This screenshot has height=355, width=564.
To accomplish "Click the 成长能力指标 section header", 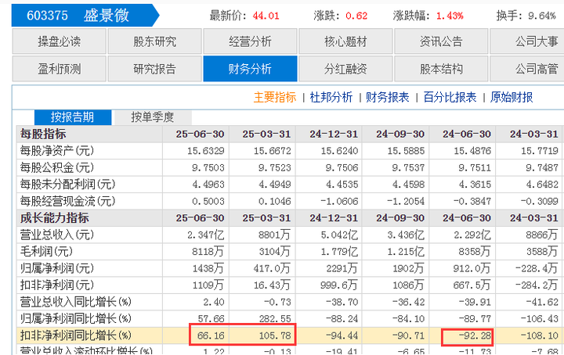I will tap(54, 218).
